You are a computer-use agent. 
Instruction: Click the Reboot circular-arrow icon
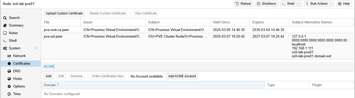[x=237, y=4]
